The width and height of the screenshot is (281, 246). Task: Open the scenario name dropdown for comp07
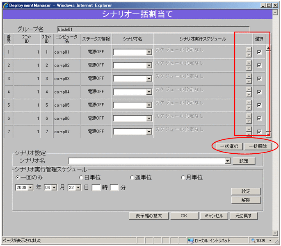click(149, 132)
